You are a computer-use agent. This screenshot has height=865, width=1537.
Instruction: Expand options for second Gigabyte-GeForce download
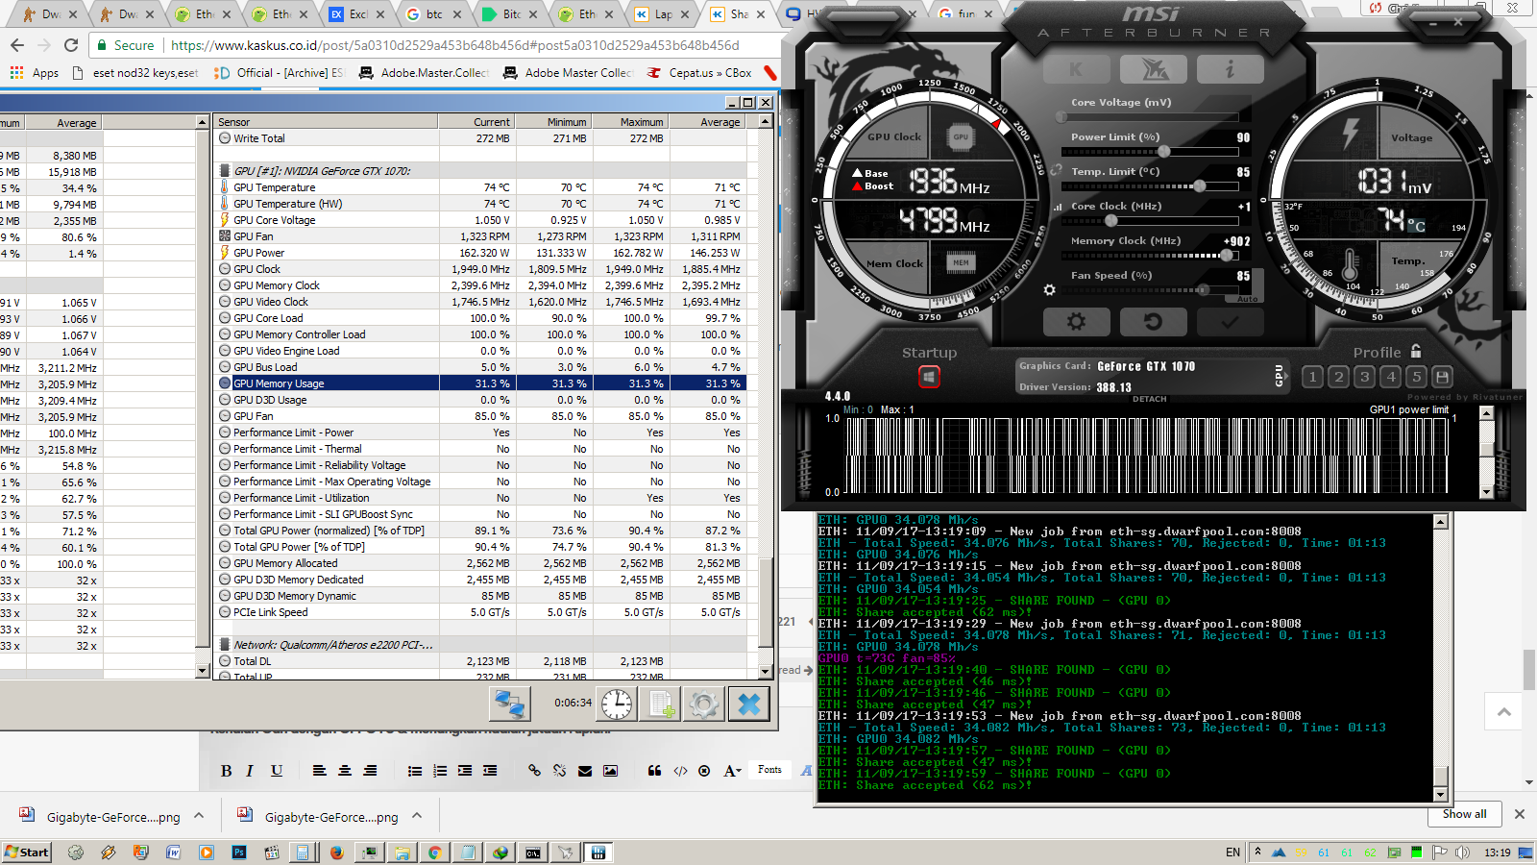pyautogui.click(x=417, y=816)
